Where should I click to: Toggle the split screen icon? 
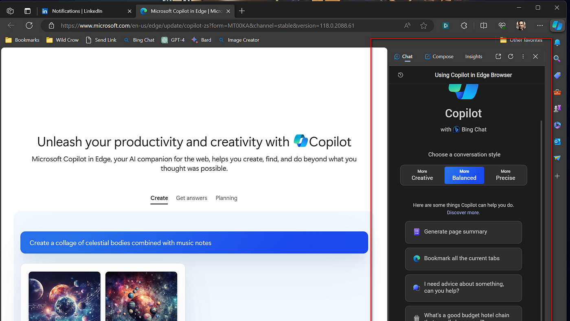tap(484, 26)
